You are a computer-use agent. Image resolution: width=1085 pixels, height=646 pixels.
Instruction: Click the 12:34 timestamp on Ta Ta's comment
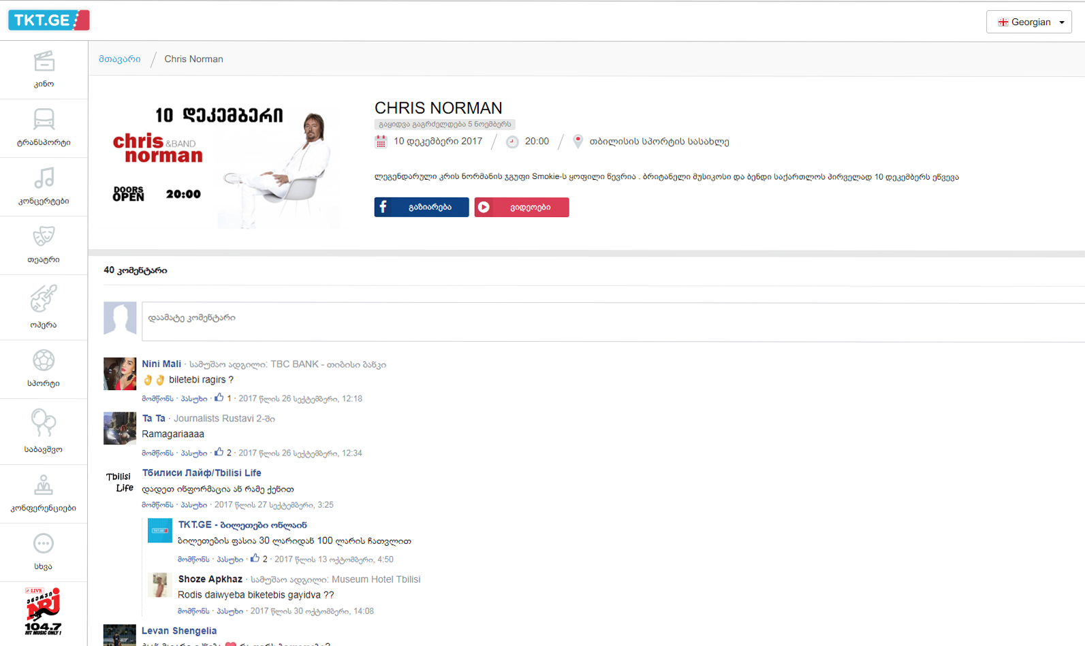(x=300, y=453)
